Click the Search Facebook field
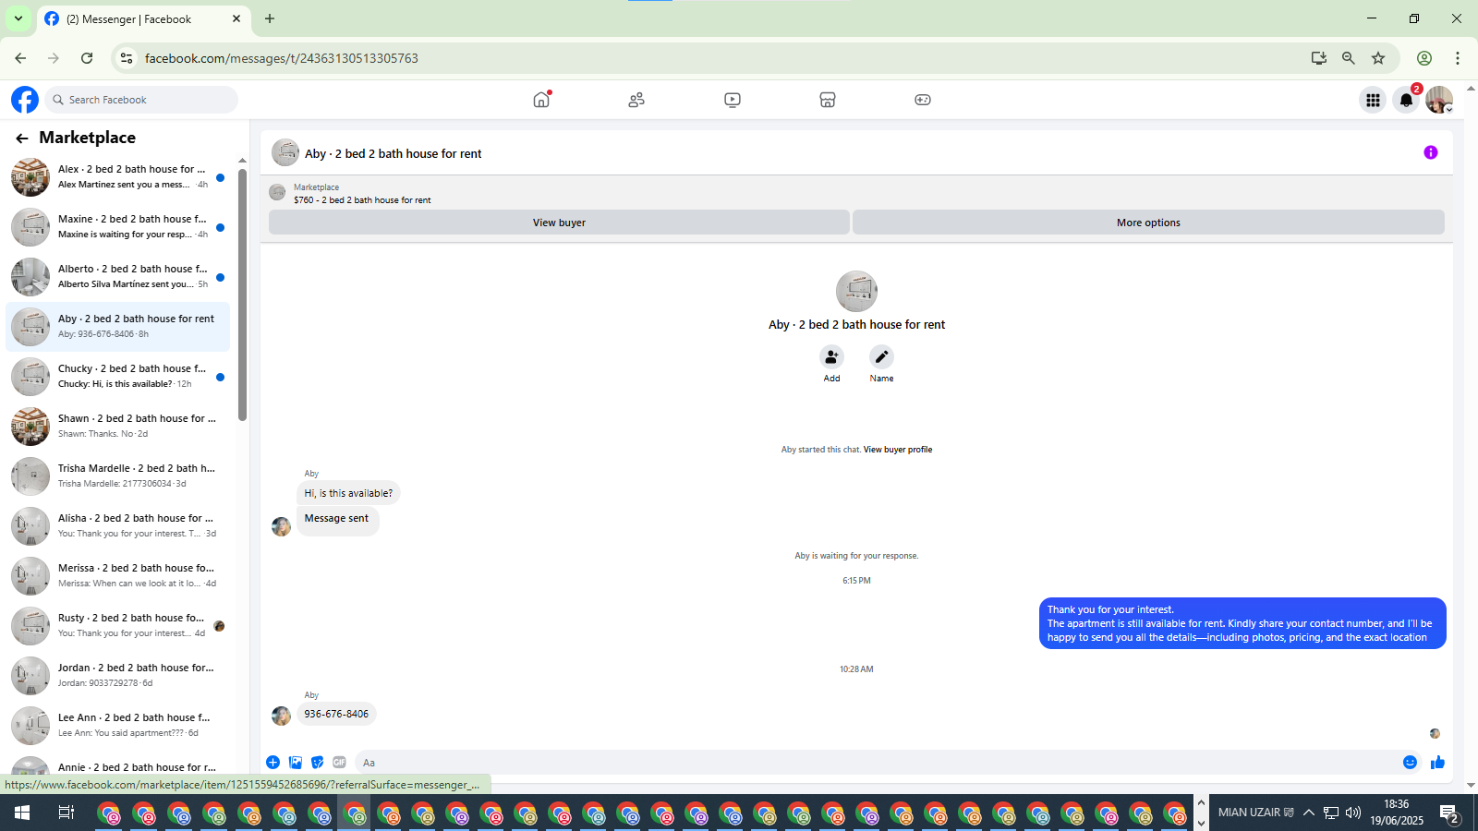The image size is (1478, 831). point(141,100)
